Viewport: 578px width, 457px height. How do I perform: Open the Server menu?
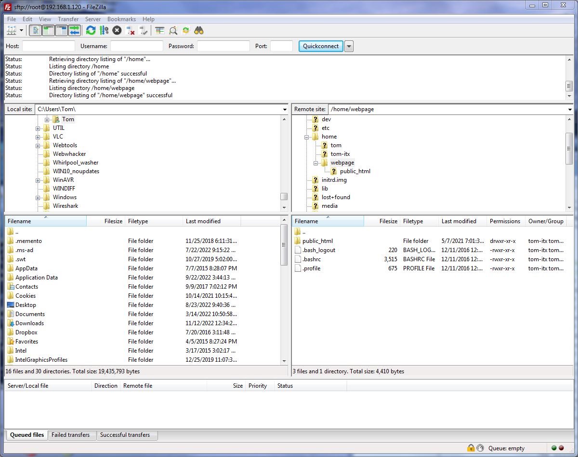93,19
